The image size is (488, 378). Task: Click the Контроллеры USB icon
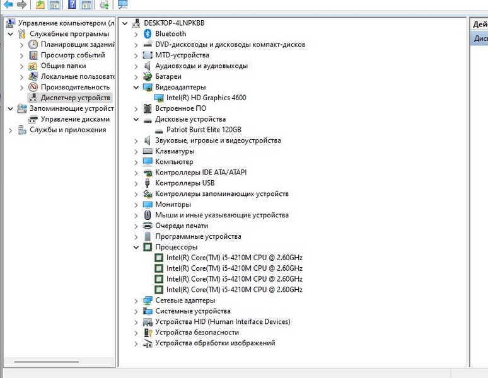148,183
